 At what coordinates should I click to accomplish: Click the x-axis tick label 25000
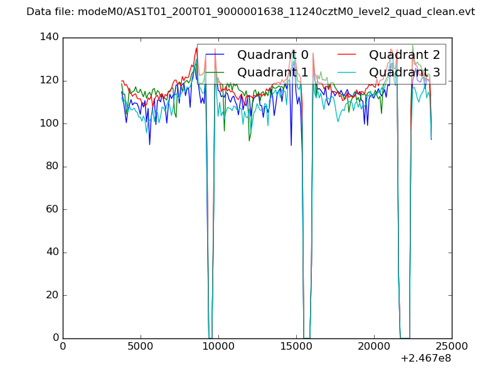(452, 346)
